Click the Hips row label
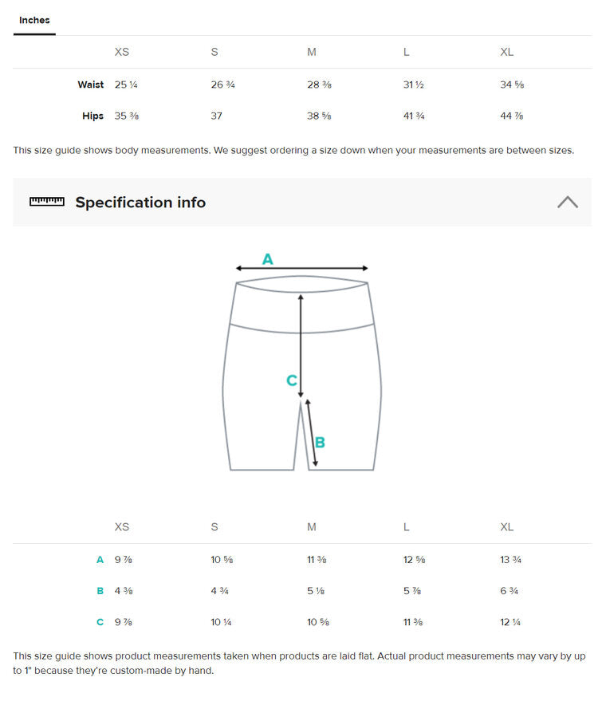 tap(92, 116)
